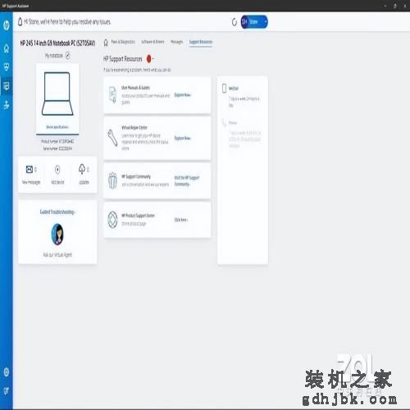Click the notification bell icon
Screen dimensions: 410x410
20,22
